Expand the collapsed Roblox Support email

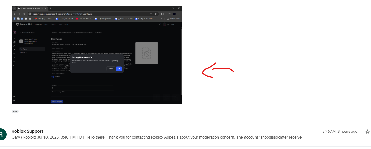185,134
